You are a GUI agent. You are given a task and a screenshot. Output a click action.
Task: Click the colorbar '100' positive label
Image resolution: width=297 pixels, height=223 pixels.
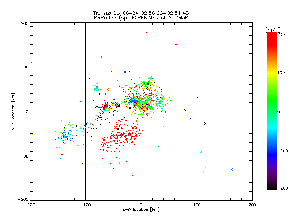281,72
